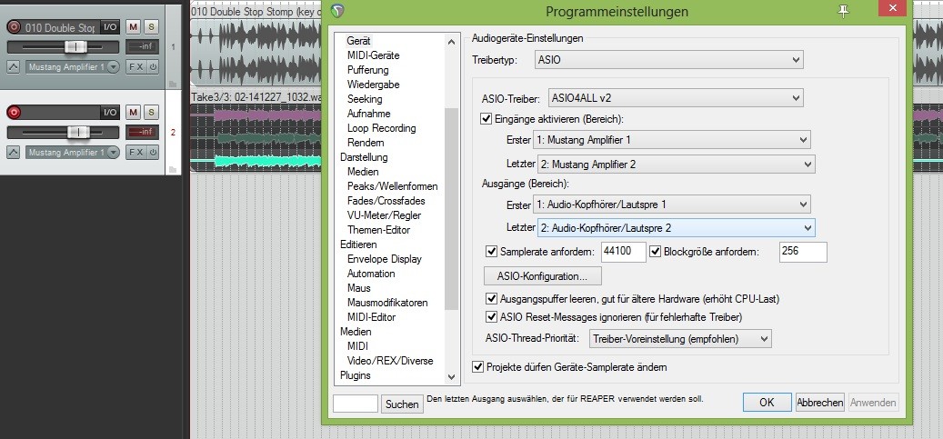Select Mausmodifikatoren settings page

click(x=388, y=303)
